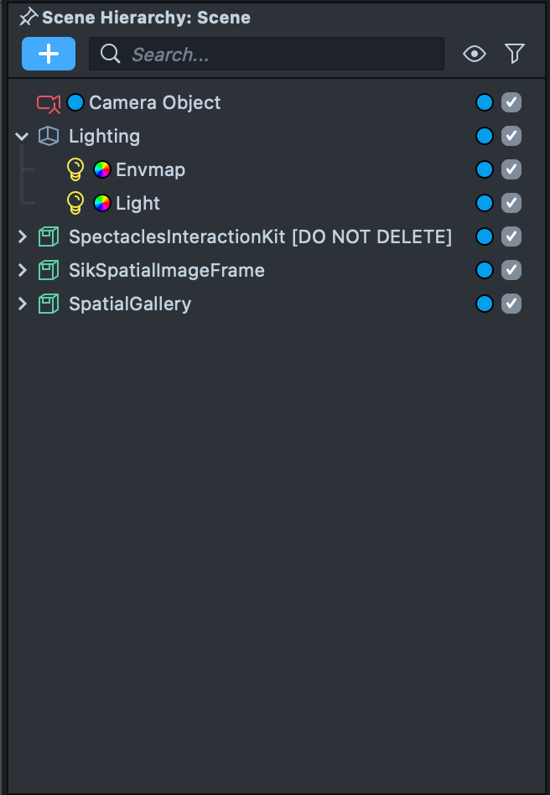Click the green prefab icon for SpectaclesInteractionKit
This screenshot has height=795, width=550.
click(49, 236)
